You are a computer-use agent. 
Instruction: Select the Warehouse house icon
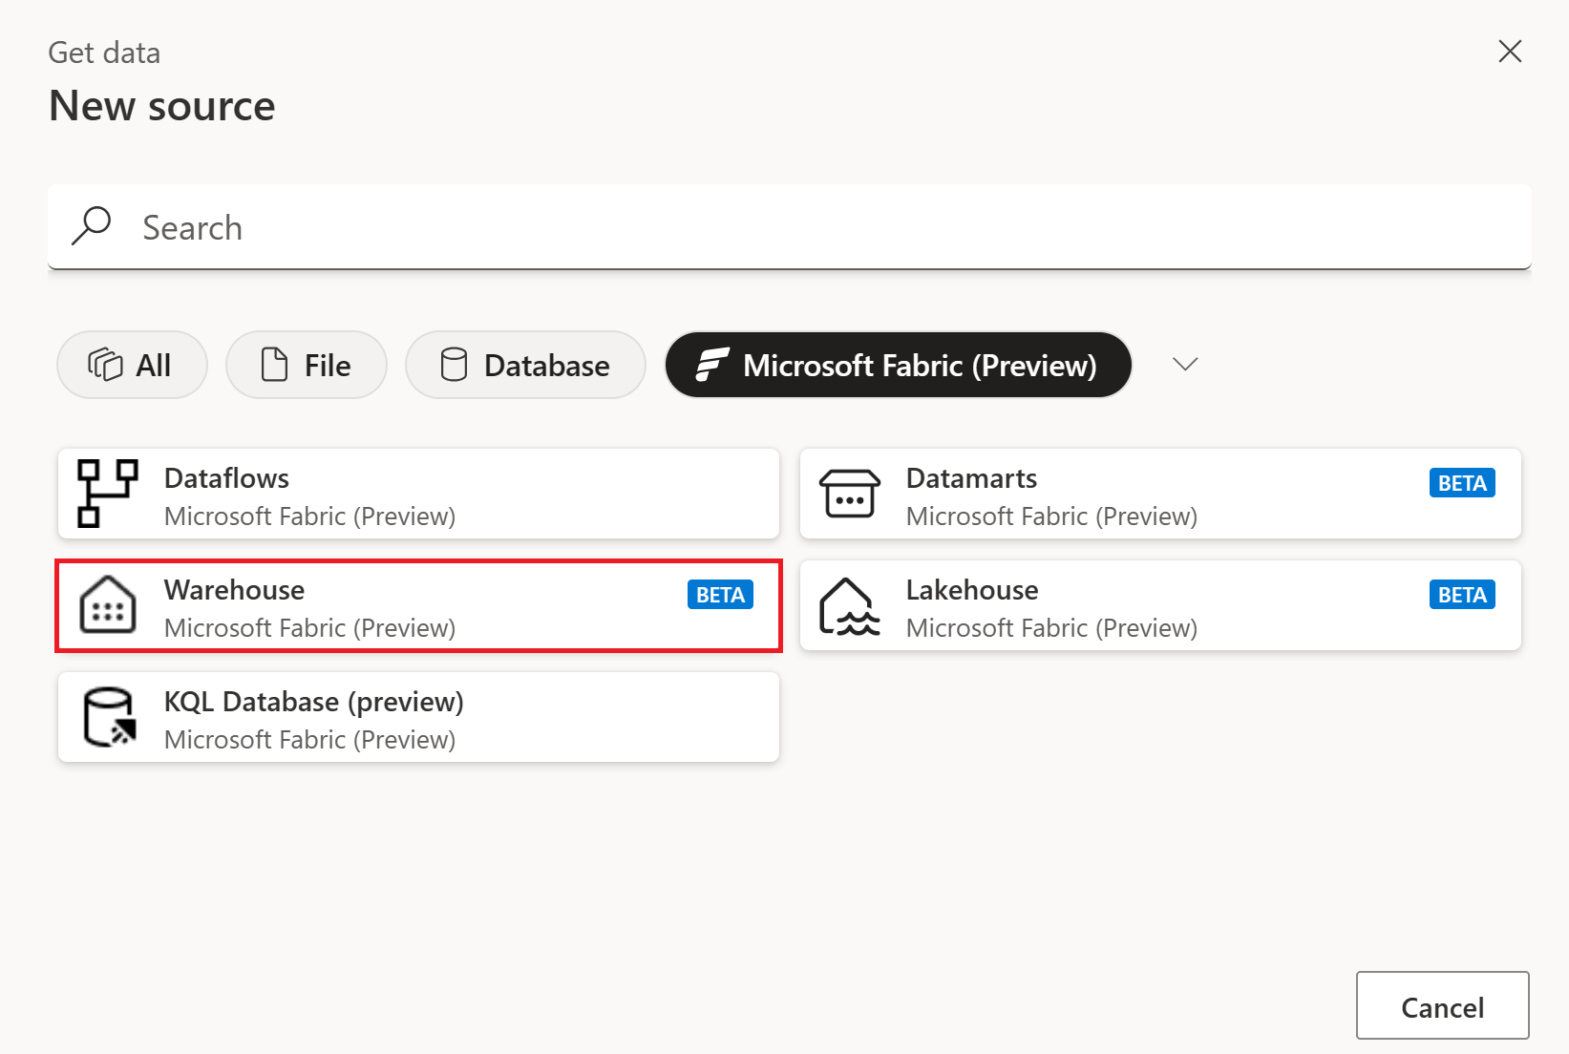(x=107, y=605)
